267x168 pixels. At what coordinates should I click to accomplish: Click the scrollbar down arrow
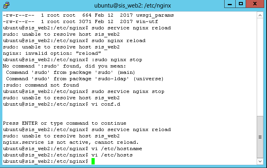coord(260,161)
